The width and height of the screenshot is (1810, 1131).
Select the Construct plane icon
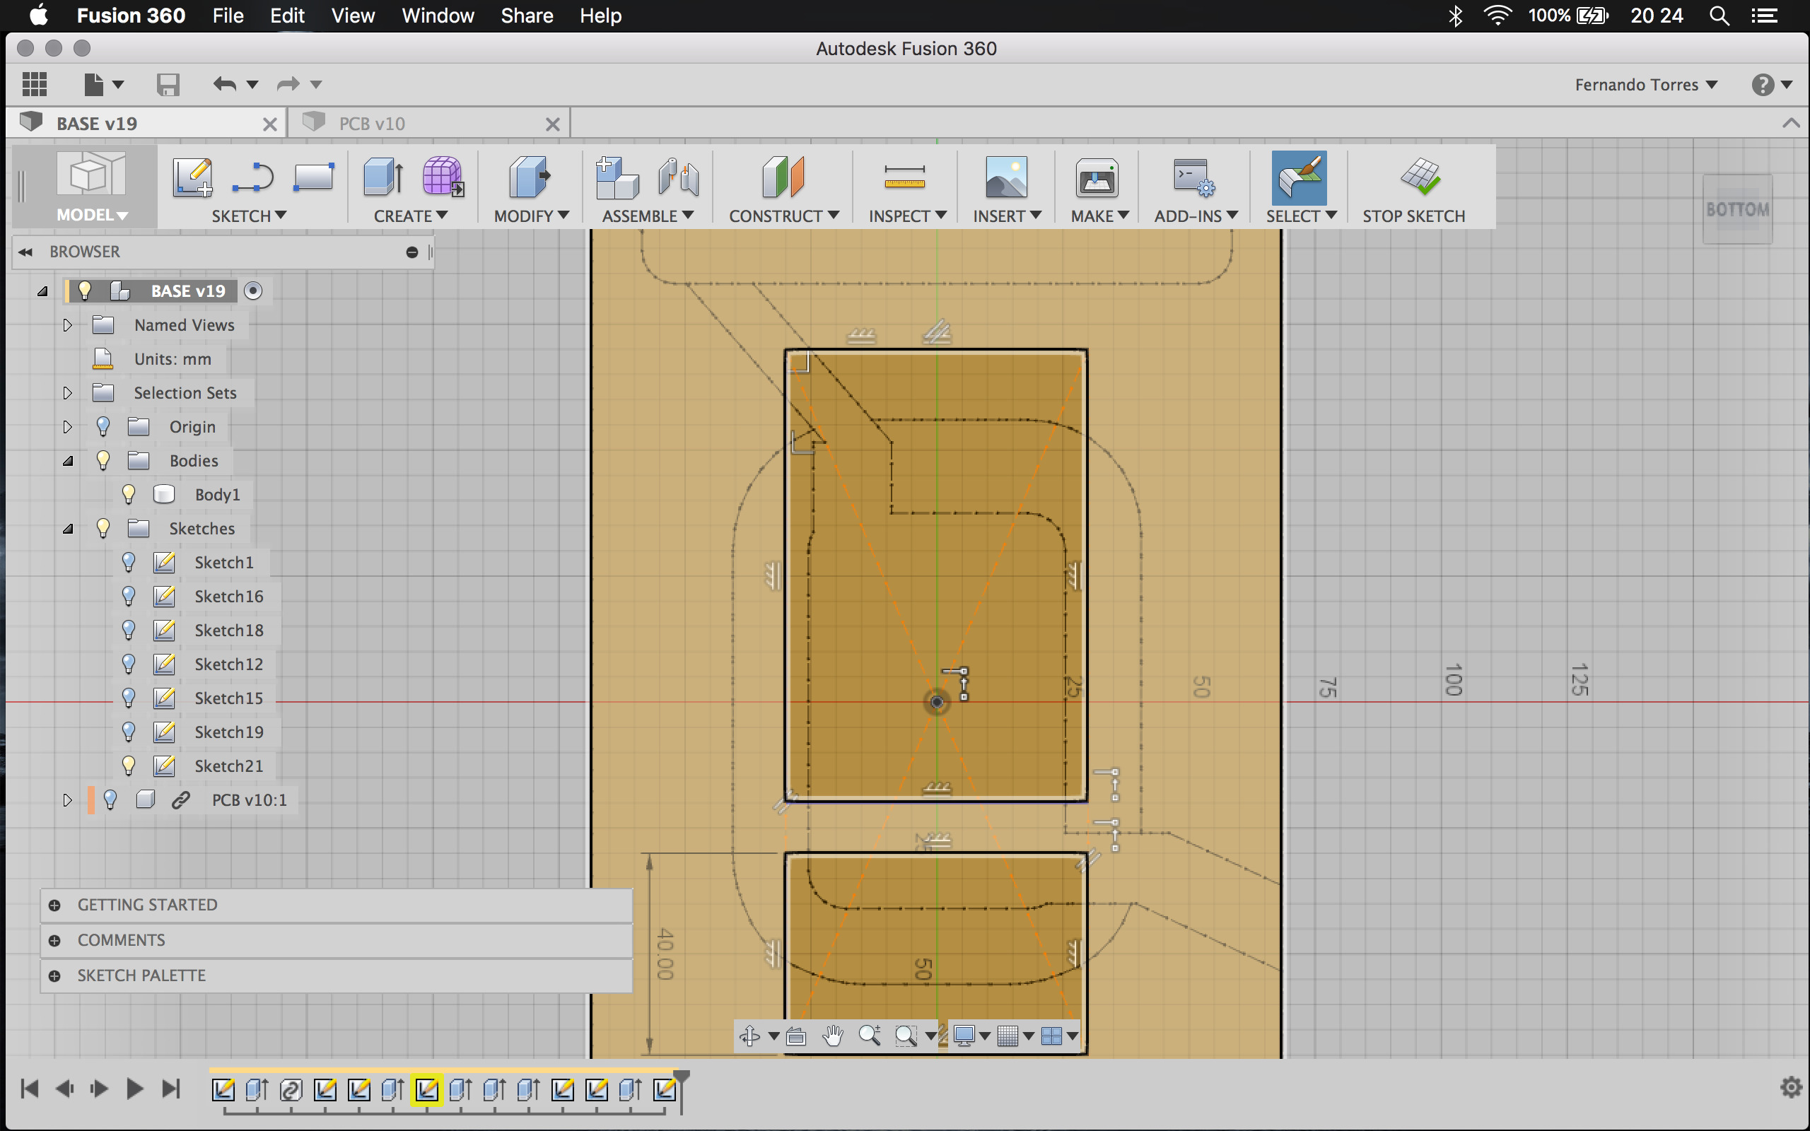pos(783,178)
